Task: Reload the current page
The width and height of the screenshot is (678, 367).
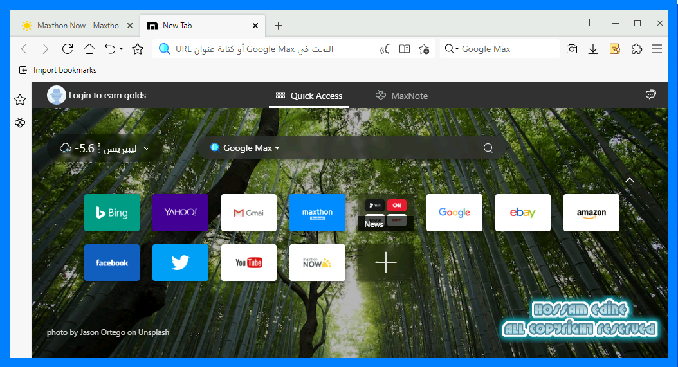Action: click(x=68, y=49)
